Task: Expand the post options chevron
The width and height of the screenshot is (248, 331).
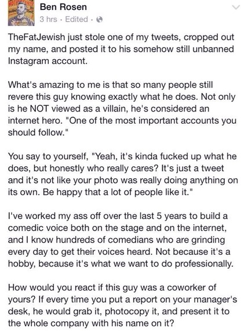Action: click(236, 8)
